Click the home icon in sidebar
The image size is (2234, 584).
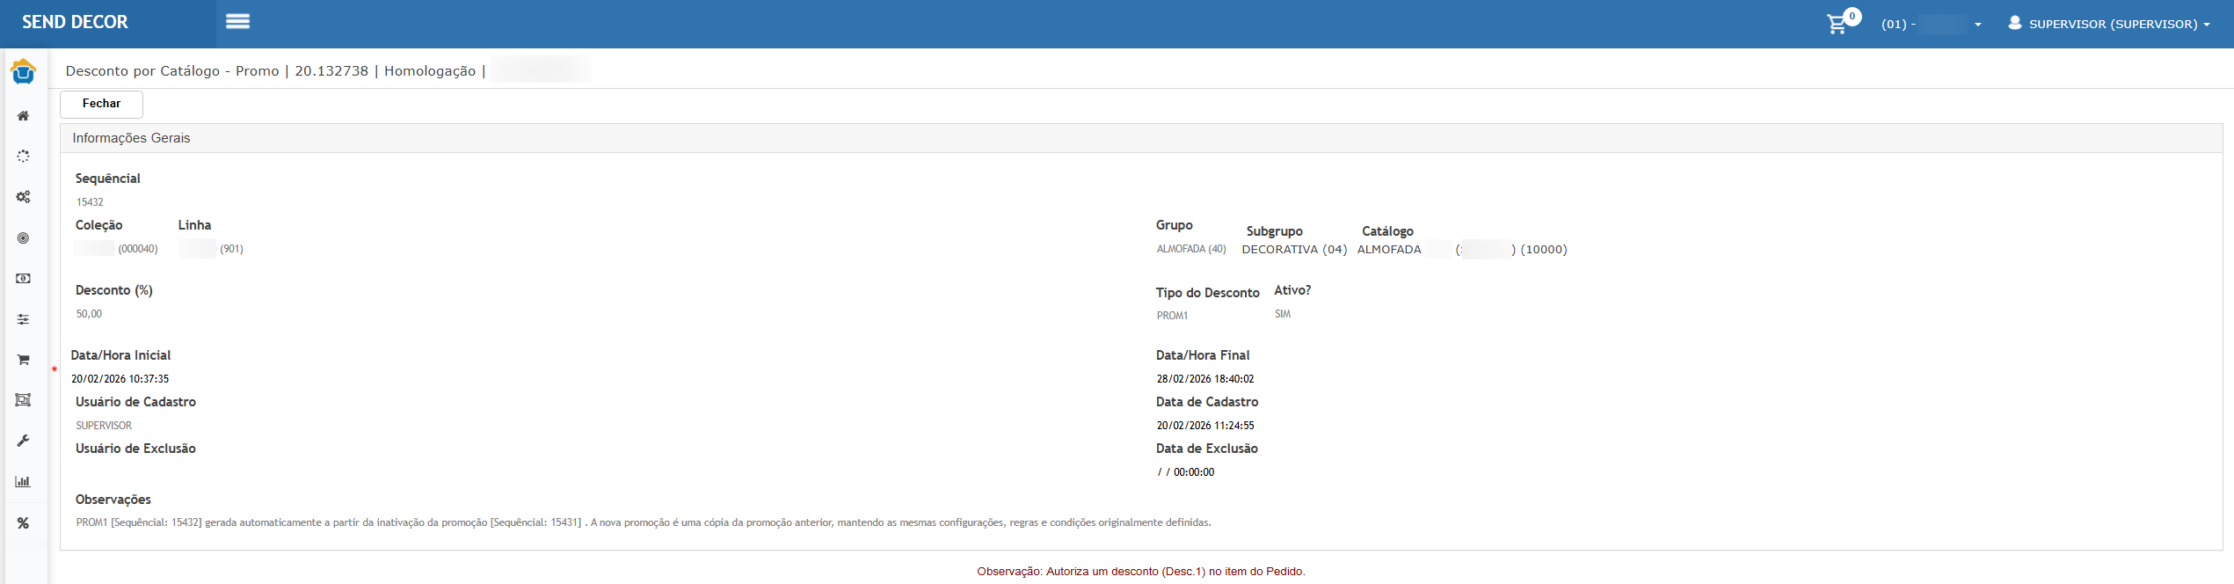pyautogui.click(x=23, y=116)
